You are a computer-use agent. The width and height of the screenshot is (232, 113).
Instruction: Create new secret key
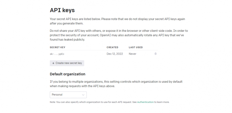(67, 63)
